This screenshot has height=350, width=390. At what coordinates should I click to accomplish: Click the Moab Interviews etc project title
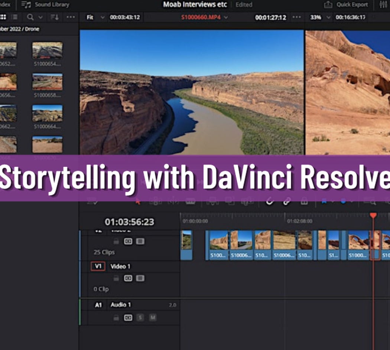coord(195,4)
